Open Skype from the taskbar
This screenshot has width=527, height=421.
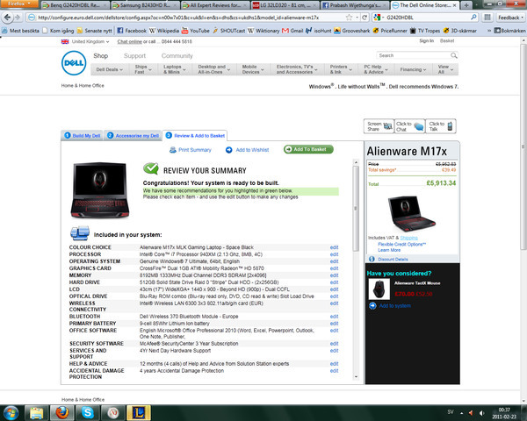coord(90,410)
